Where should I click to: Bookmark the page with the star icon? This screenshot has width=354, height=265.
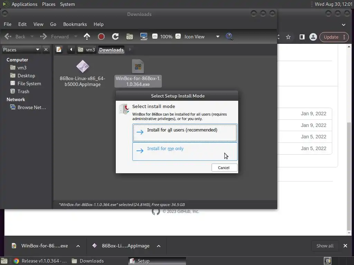[x=288, y=37]
